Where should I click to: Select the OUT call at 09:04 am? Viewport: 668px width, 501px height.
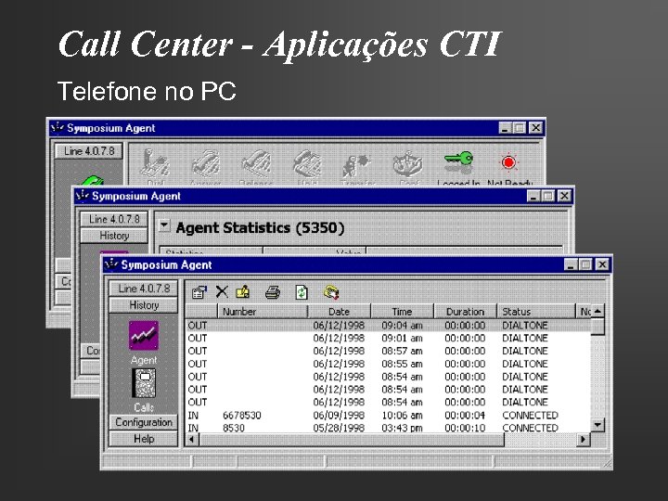pos(389,326)
